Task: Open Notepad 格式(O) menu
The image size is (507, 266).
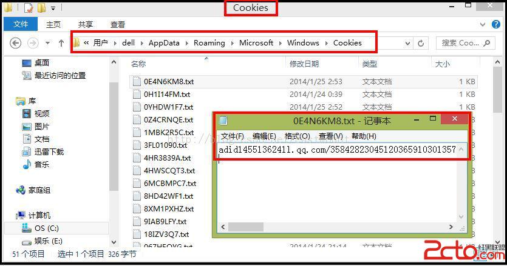Action: pyautogui.click(x=297, y=136)
